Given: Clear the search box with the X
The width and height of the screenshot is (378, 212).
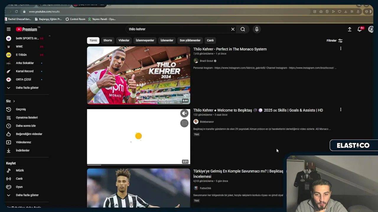Looking at the screenshot, I should coord(233,29).
